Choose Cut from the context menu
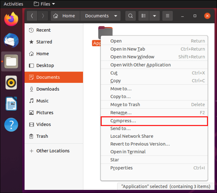 click(154, 73)
